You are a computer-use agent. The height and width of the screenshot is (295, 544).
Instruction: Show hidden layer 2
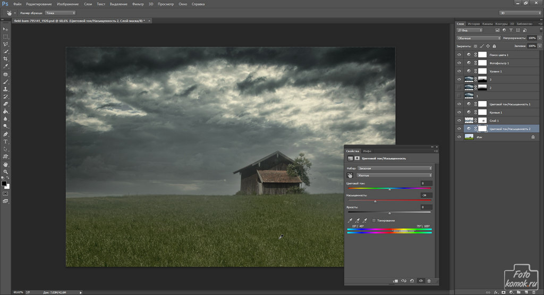click(459, 88)
